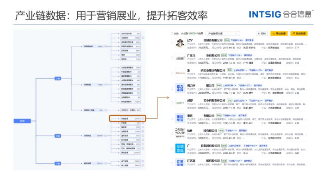The image size is (324, 182).
Task: Click the yellow 导出数据 button
Action: [x=279, y=33]
